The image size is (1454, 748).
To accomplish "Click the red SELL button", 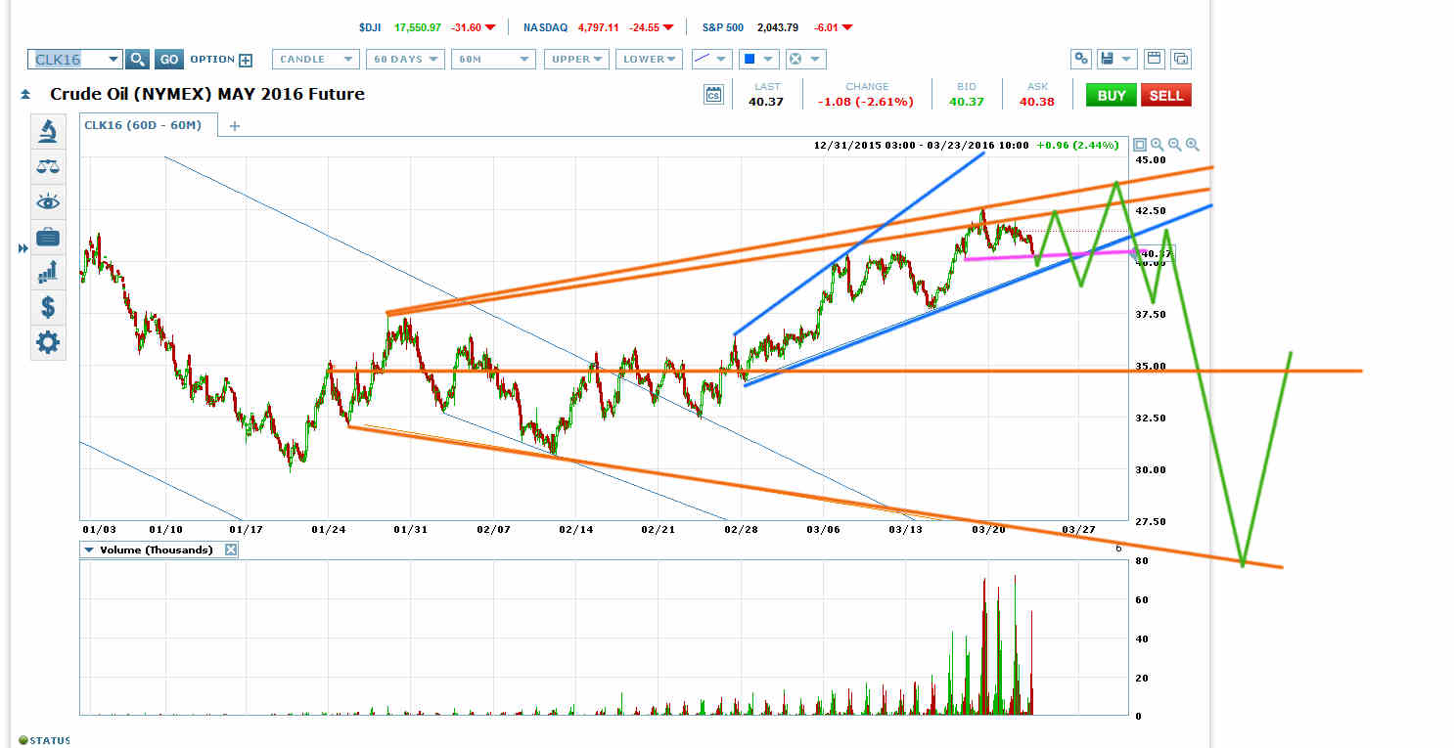I will 1166,95.
